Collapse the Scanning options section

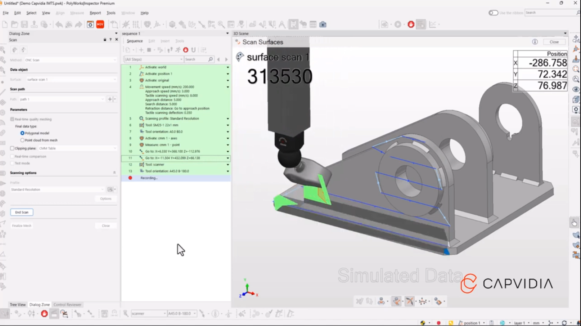click(114, 173)
